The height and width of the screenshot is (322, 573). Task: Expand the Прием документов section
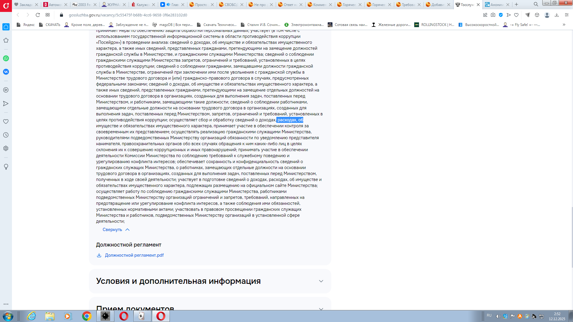210,304
